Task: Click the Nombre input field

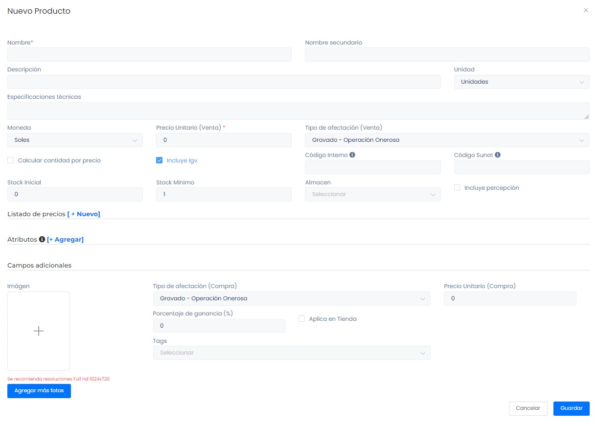Action: [x=149, y=55]
